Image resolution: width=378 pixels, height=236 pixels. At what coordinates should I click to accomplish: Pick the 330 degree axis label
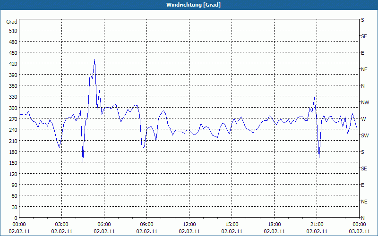pyautogui.click(x=13, y=97)
